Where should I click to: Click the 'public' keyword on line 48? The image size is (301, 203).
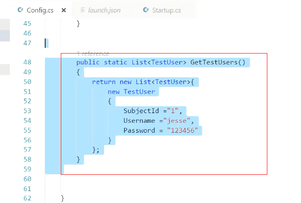(88, 62)
